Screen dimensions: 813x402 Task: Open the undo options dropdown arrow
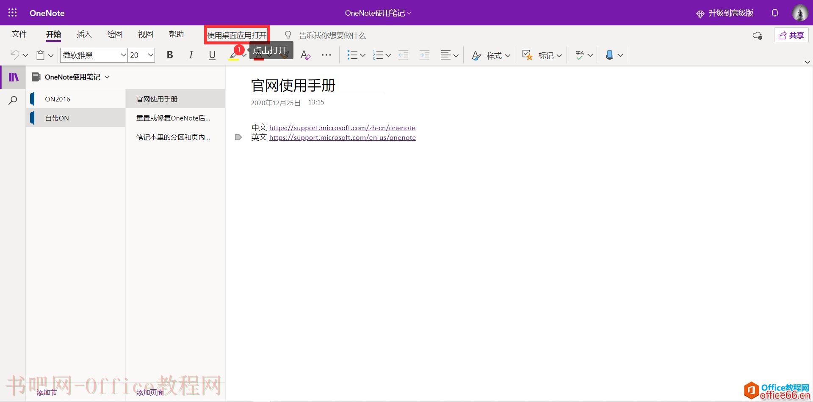pos(25,55)
